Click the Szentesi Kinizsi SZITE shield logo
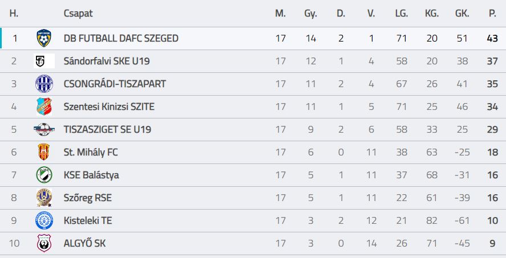 click(44, 107)
